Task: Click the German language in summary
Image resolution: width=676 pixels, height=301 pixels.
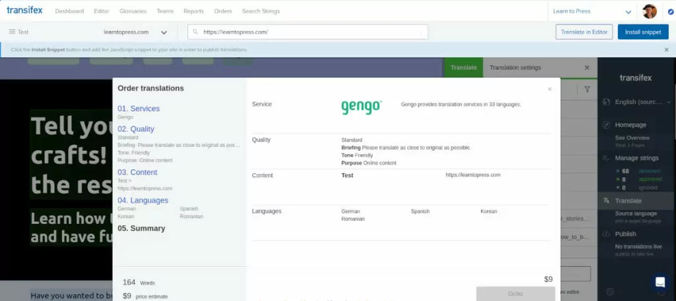Action: click(351, 211)
